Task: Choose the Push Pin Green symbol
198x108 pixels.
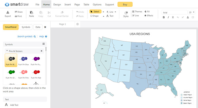Action: [11, 74]
